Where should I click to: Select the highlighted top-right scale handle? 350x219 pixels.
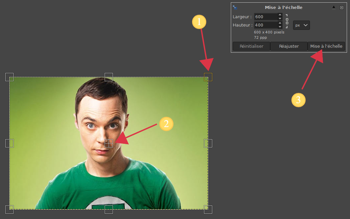[208, 77]
